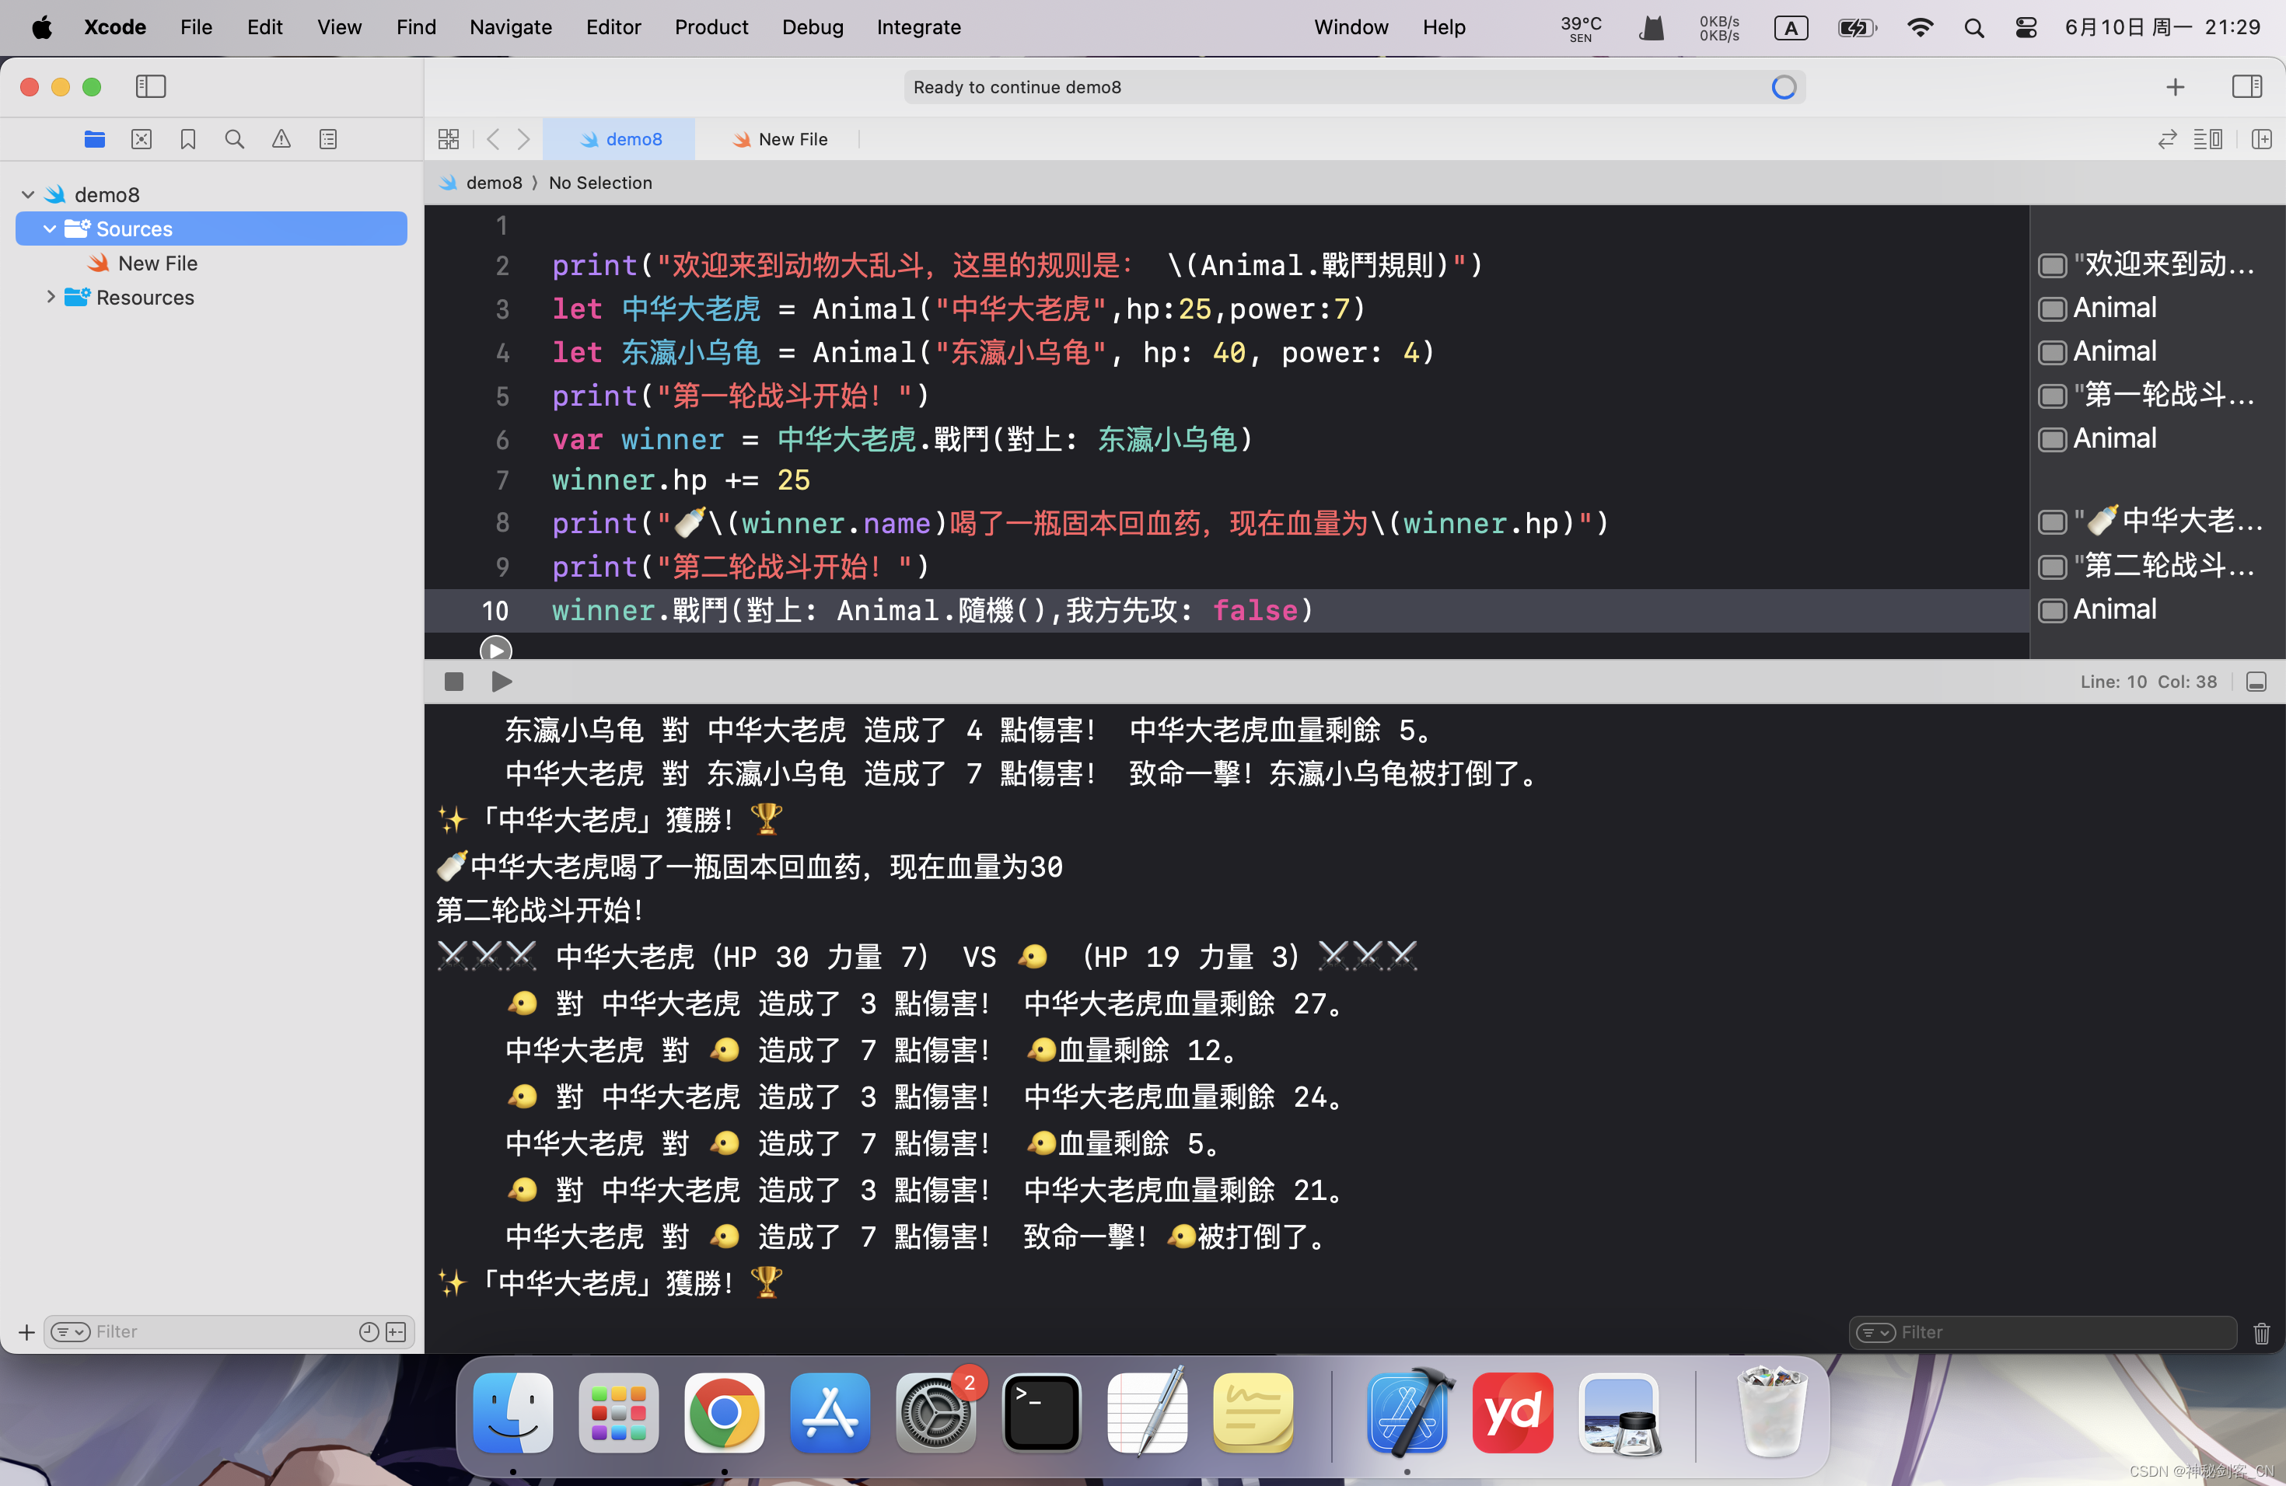Run the playground from console bar
This screenshot has width=2286, height=1486.
pos(502,682)
